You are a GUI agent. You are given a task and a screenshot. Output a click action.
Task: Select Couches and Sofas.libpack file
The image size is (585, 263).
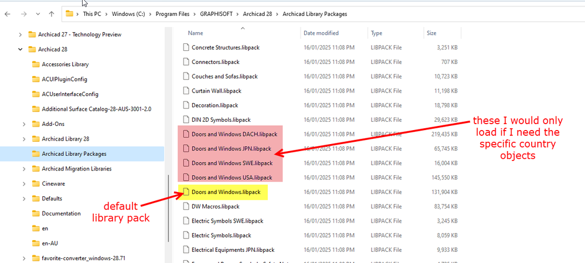coord(225,76)
